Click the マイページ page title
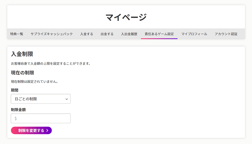The image size is (252, 144). [126, 17]
